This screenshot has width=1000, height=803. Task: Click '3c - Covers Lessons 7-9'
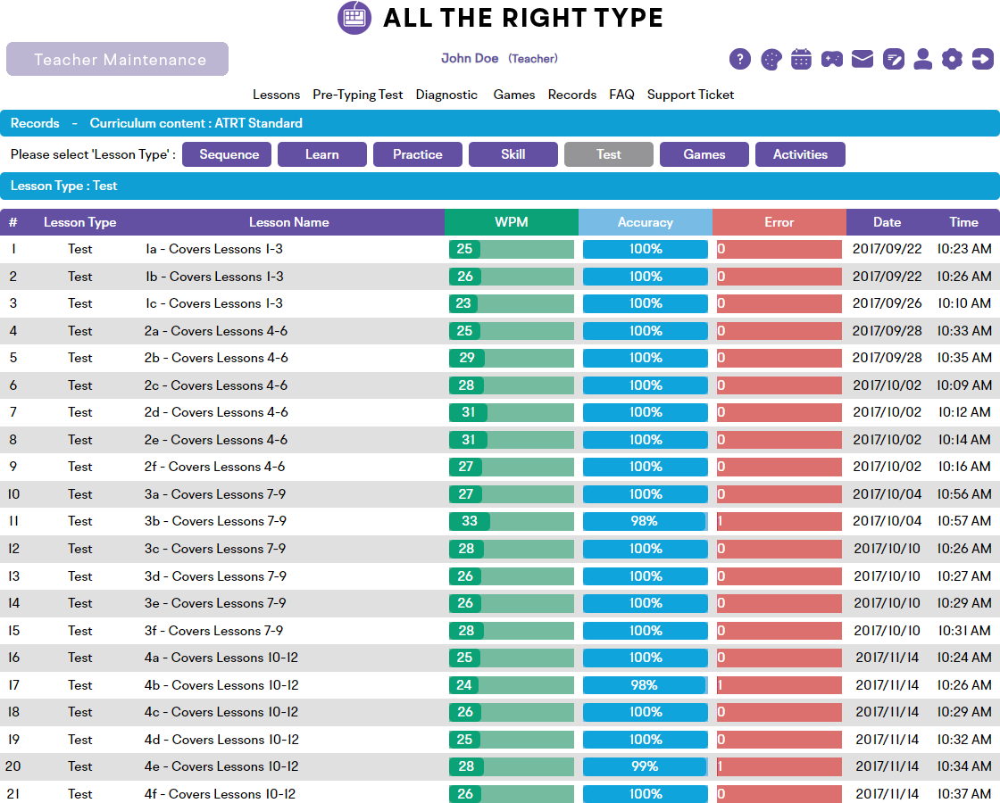click(x=215, y=549)
